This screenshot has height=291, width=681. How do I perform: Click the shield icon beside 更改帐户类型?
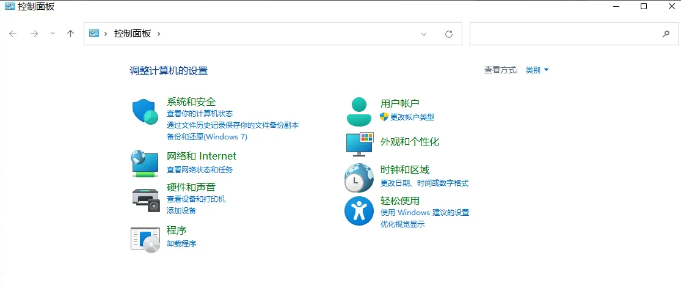coord(384,117)
